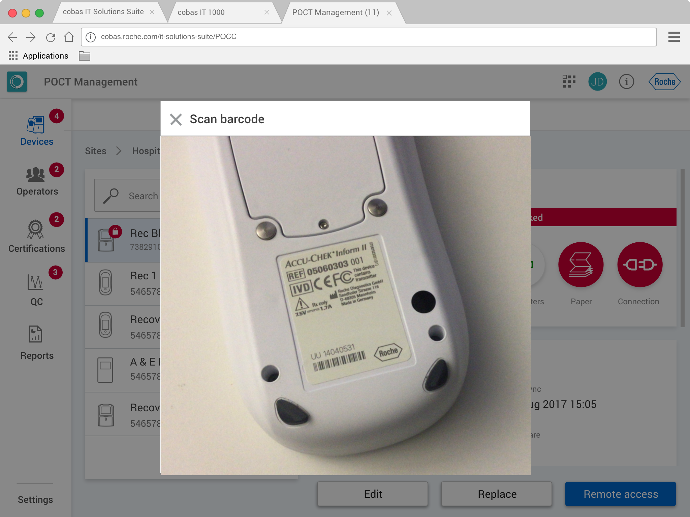
Task: Open the Operators section
Action: pyautogui.click(x=36, y=181)
